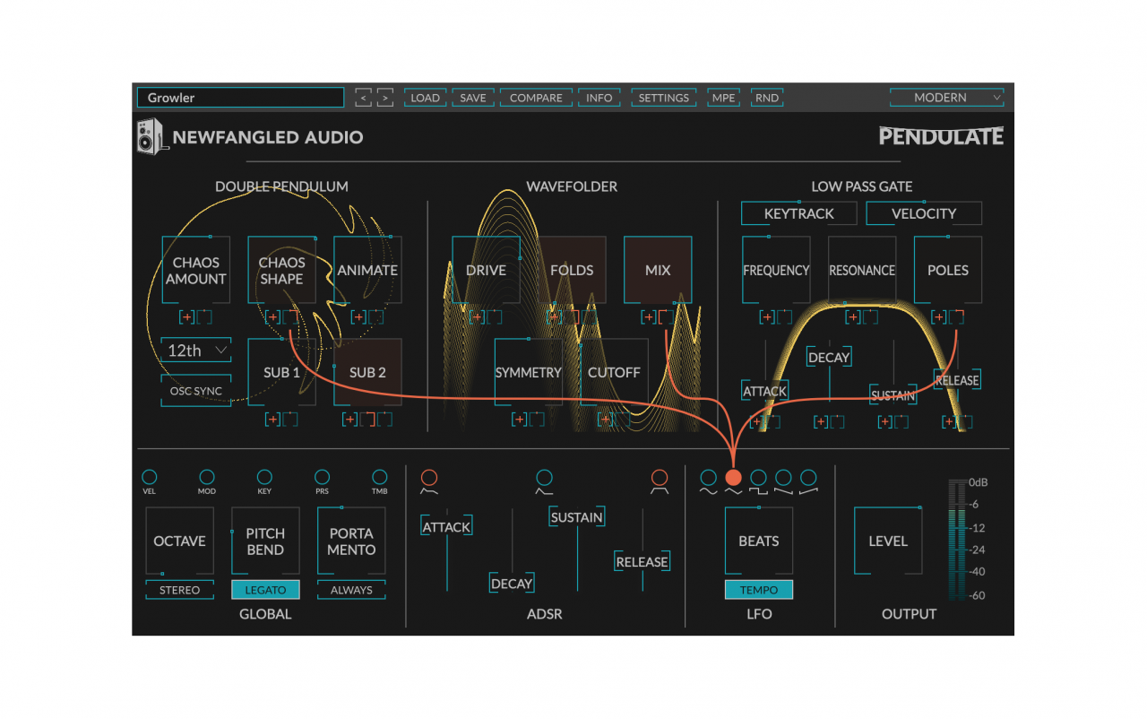Select the TMB timbre modulation source

point(380,477)
